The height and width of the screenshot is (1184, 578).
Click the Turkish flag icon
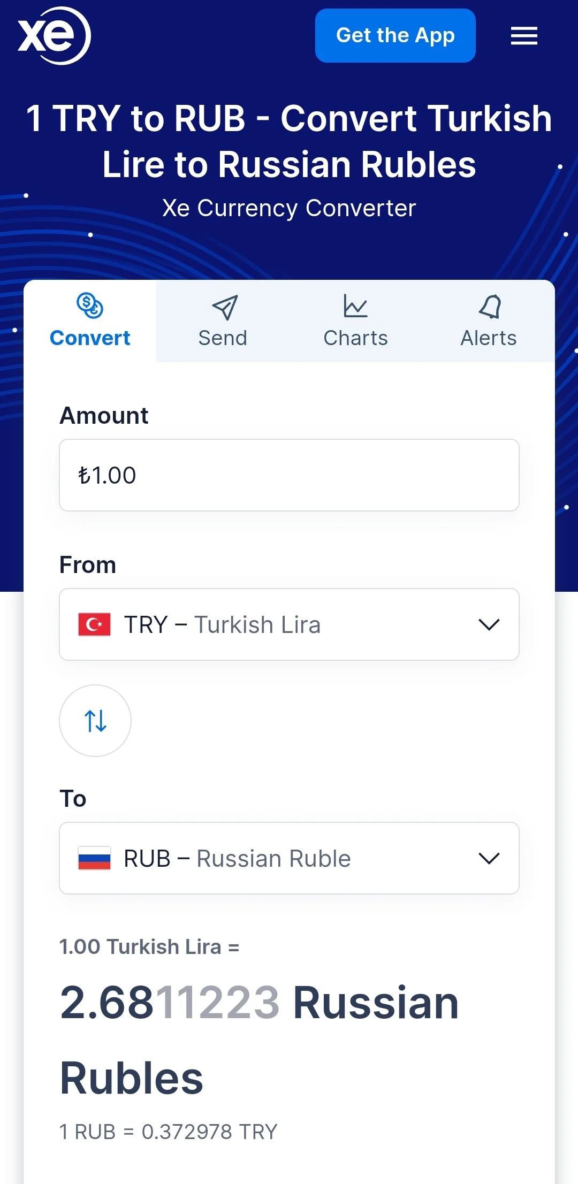pyautogui.click(x=94, y=624)
